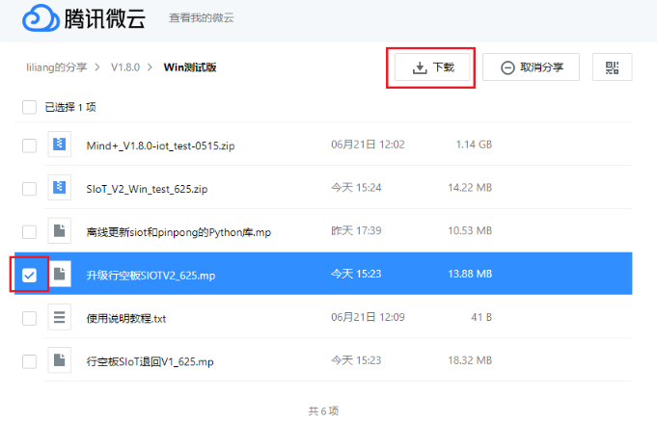Click the 14.22 MB size value

(x=470, y=188)
